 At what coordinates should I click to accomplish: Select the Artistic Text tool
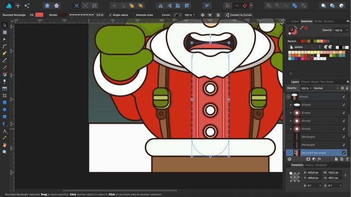[4, 131]
